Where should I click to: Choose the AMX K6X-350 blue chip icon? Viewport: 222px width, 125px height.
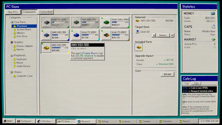tap(46, 35)
